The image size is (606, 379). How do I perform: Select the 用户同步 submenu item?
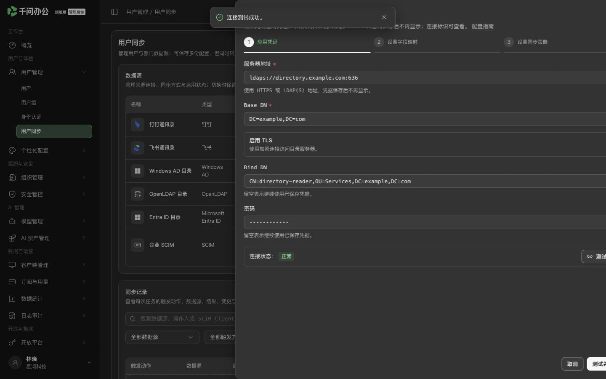54,131
